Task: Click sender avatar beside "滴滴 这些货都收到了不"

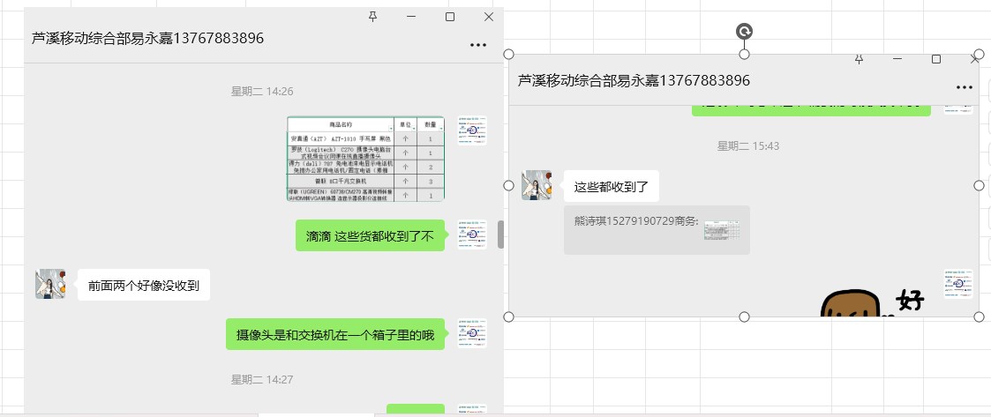Action: (472, 235)
